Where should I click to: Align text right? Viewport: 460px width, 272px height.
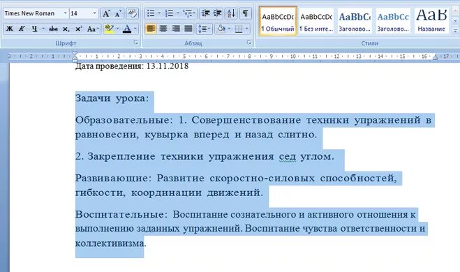[x=176, y=29]
